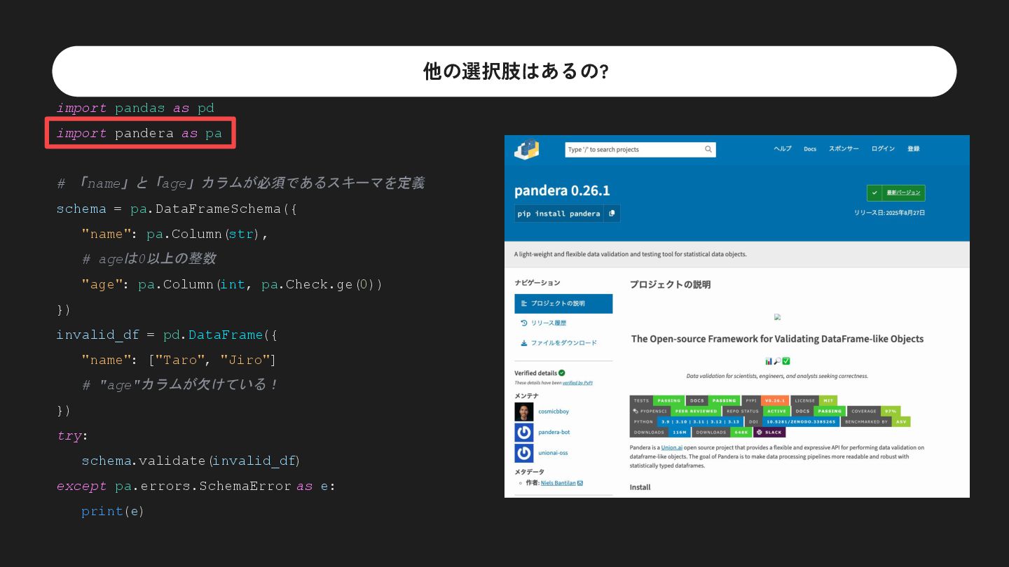Click the 'pandera 0.26.1' package title

coord(562,190)
